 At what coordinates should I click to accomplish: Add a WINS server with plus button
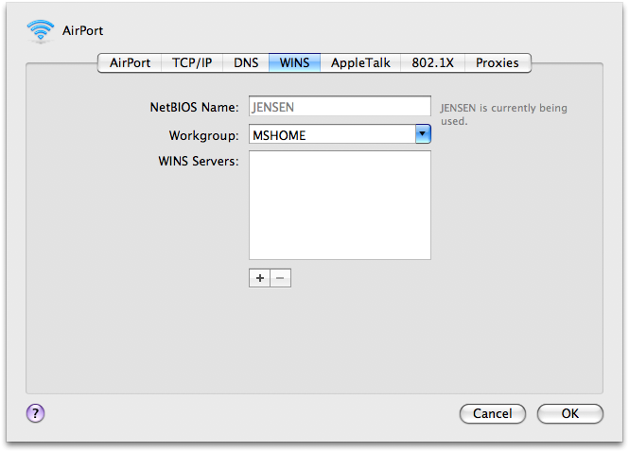click(x=259, y=278)
